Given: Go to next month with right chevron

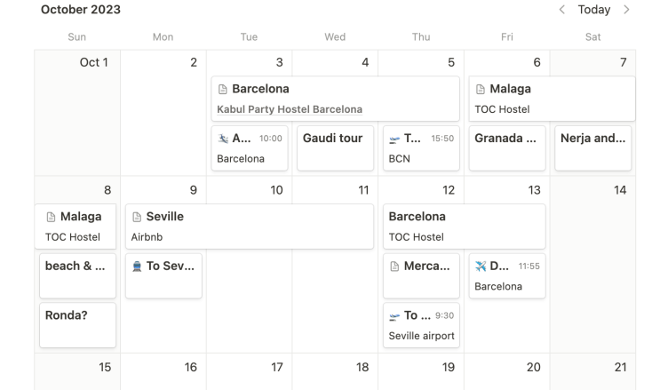Looking at the screenshot, I should tap(626, 10).
